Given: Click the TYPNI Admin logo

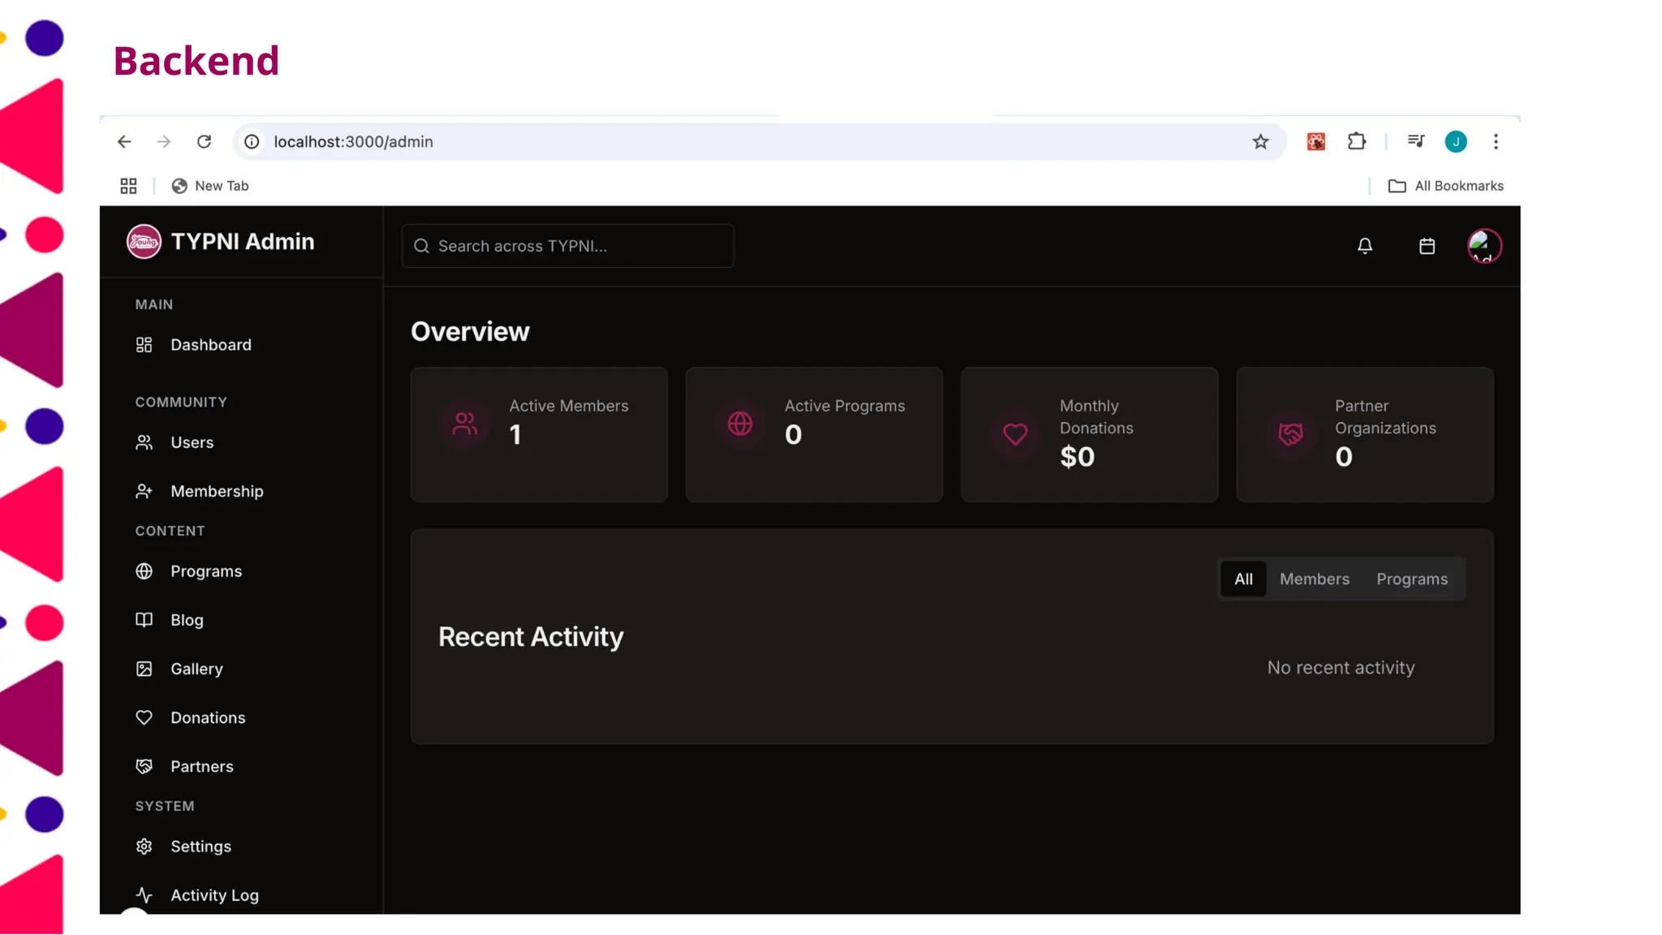Looking at the screenshot, I should pyautogui.click(x=144, y=242).
